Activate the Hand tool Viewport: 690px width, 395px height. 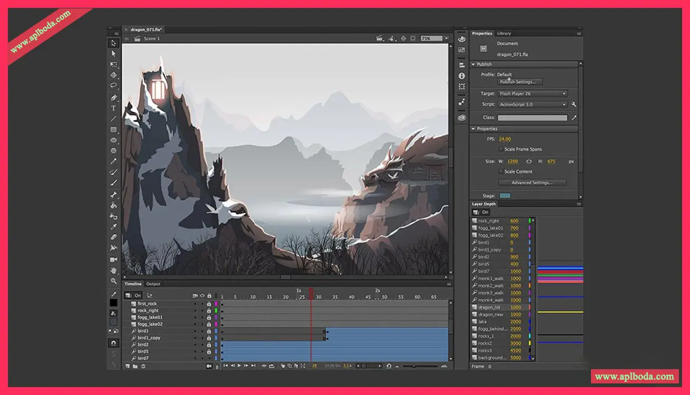click(x=113, y=270)
